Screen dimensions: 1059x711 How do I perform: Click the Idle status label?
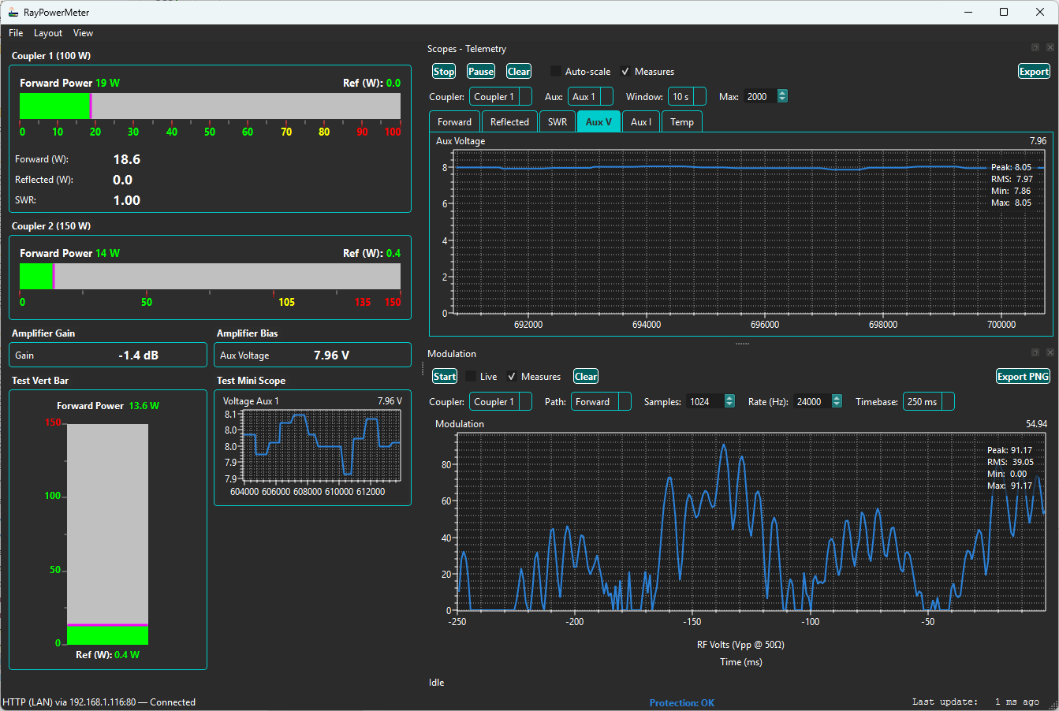436,683
